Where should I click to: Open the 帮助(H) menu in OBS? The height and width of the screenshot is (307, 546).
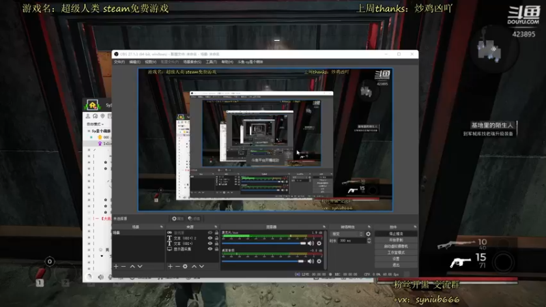[x=227, y=62]
